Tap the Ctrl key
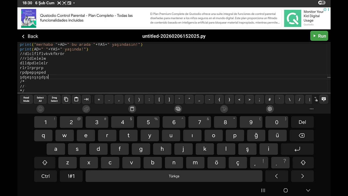The width and height of the screenshot is (348, 196). tap(45, 176)
